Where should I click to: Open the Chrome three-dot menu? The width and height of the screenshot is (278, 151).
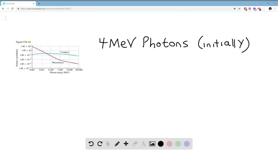(x=275, y=9)
